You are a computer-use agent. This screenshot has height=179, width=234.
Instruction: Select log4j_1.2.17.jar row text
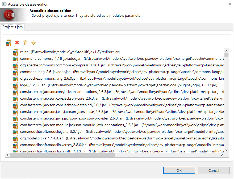point(119,85)
